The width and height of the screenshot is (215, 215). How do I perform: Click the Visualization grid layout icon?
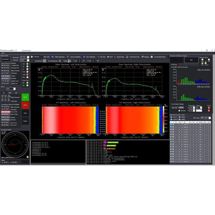pos(45,61)
